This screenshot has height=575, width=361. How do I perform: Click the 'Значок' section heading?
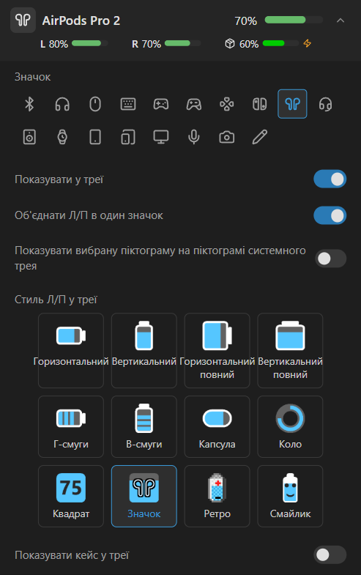click(33, 77)
